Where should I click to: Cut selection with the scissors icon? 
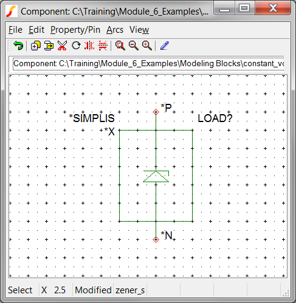click(x=62, y=46)
